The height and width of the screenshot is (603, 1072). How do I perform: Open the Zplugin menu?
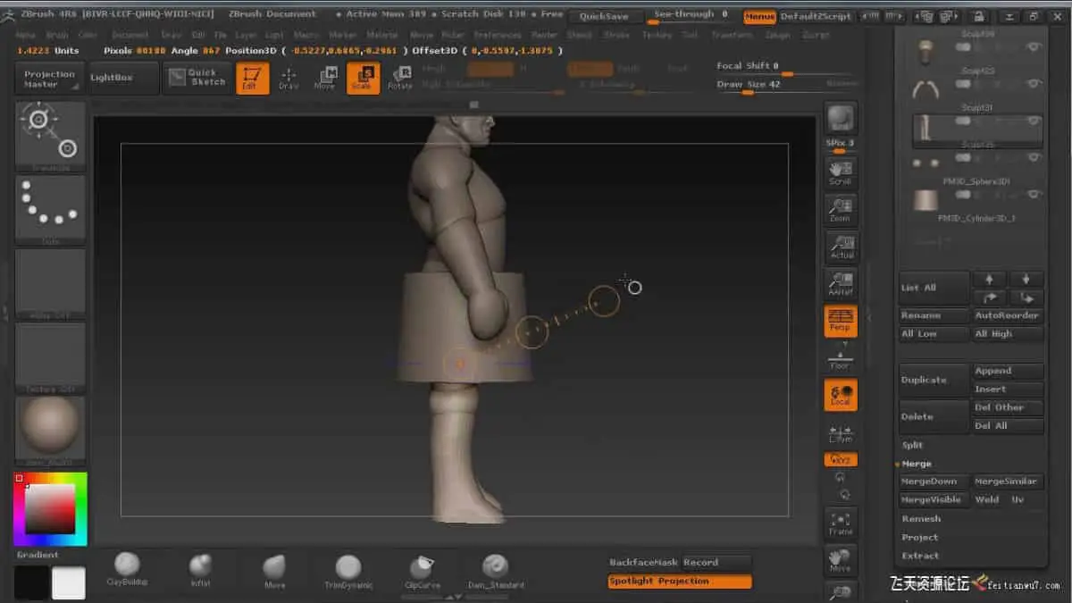[x=777, y=35]
